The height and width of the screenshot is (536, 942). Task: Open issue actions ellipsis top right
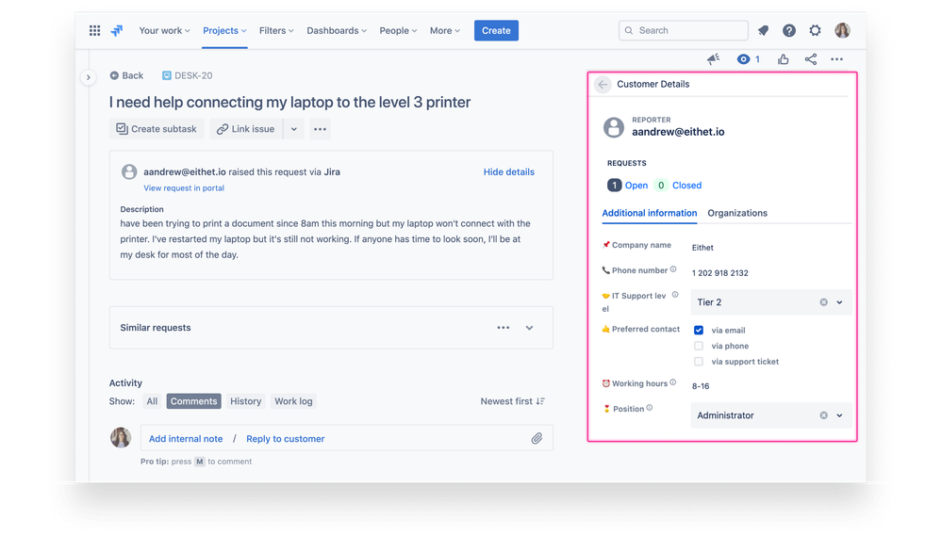pyautogui.click(x=837, y=58)
